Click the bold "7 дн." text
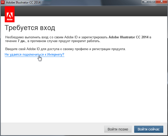 22,41
